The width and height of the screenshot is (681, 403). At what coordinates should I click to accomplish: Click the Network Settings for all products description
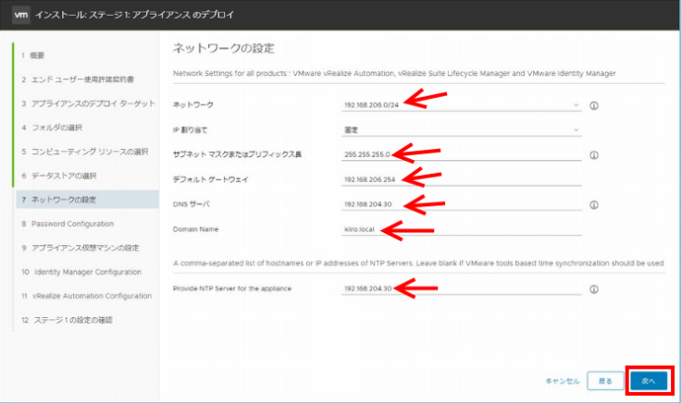[394, 73]
